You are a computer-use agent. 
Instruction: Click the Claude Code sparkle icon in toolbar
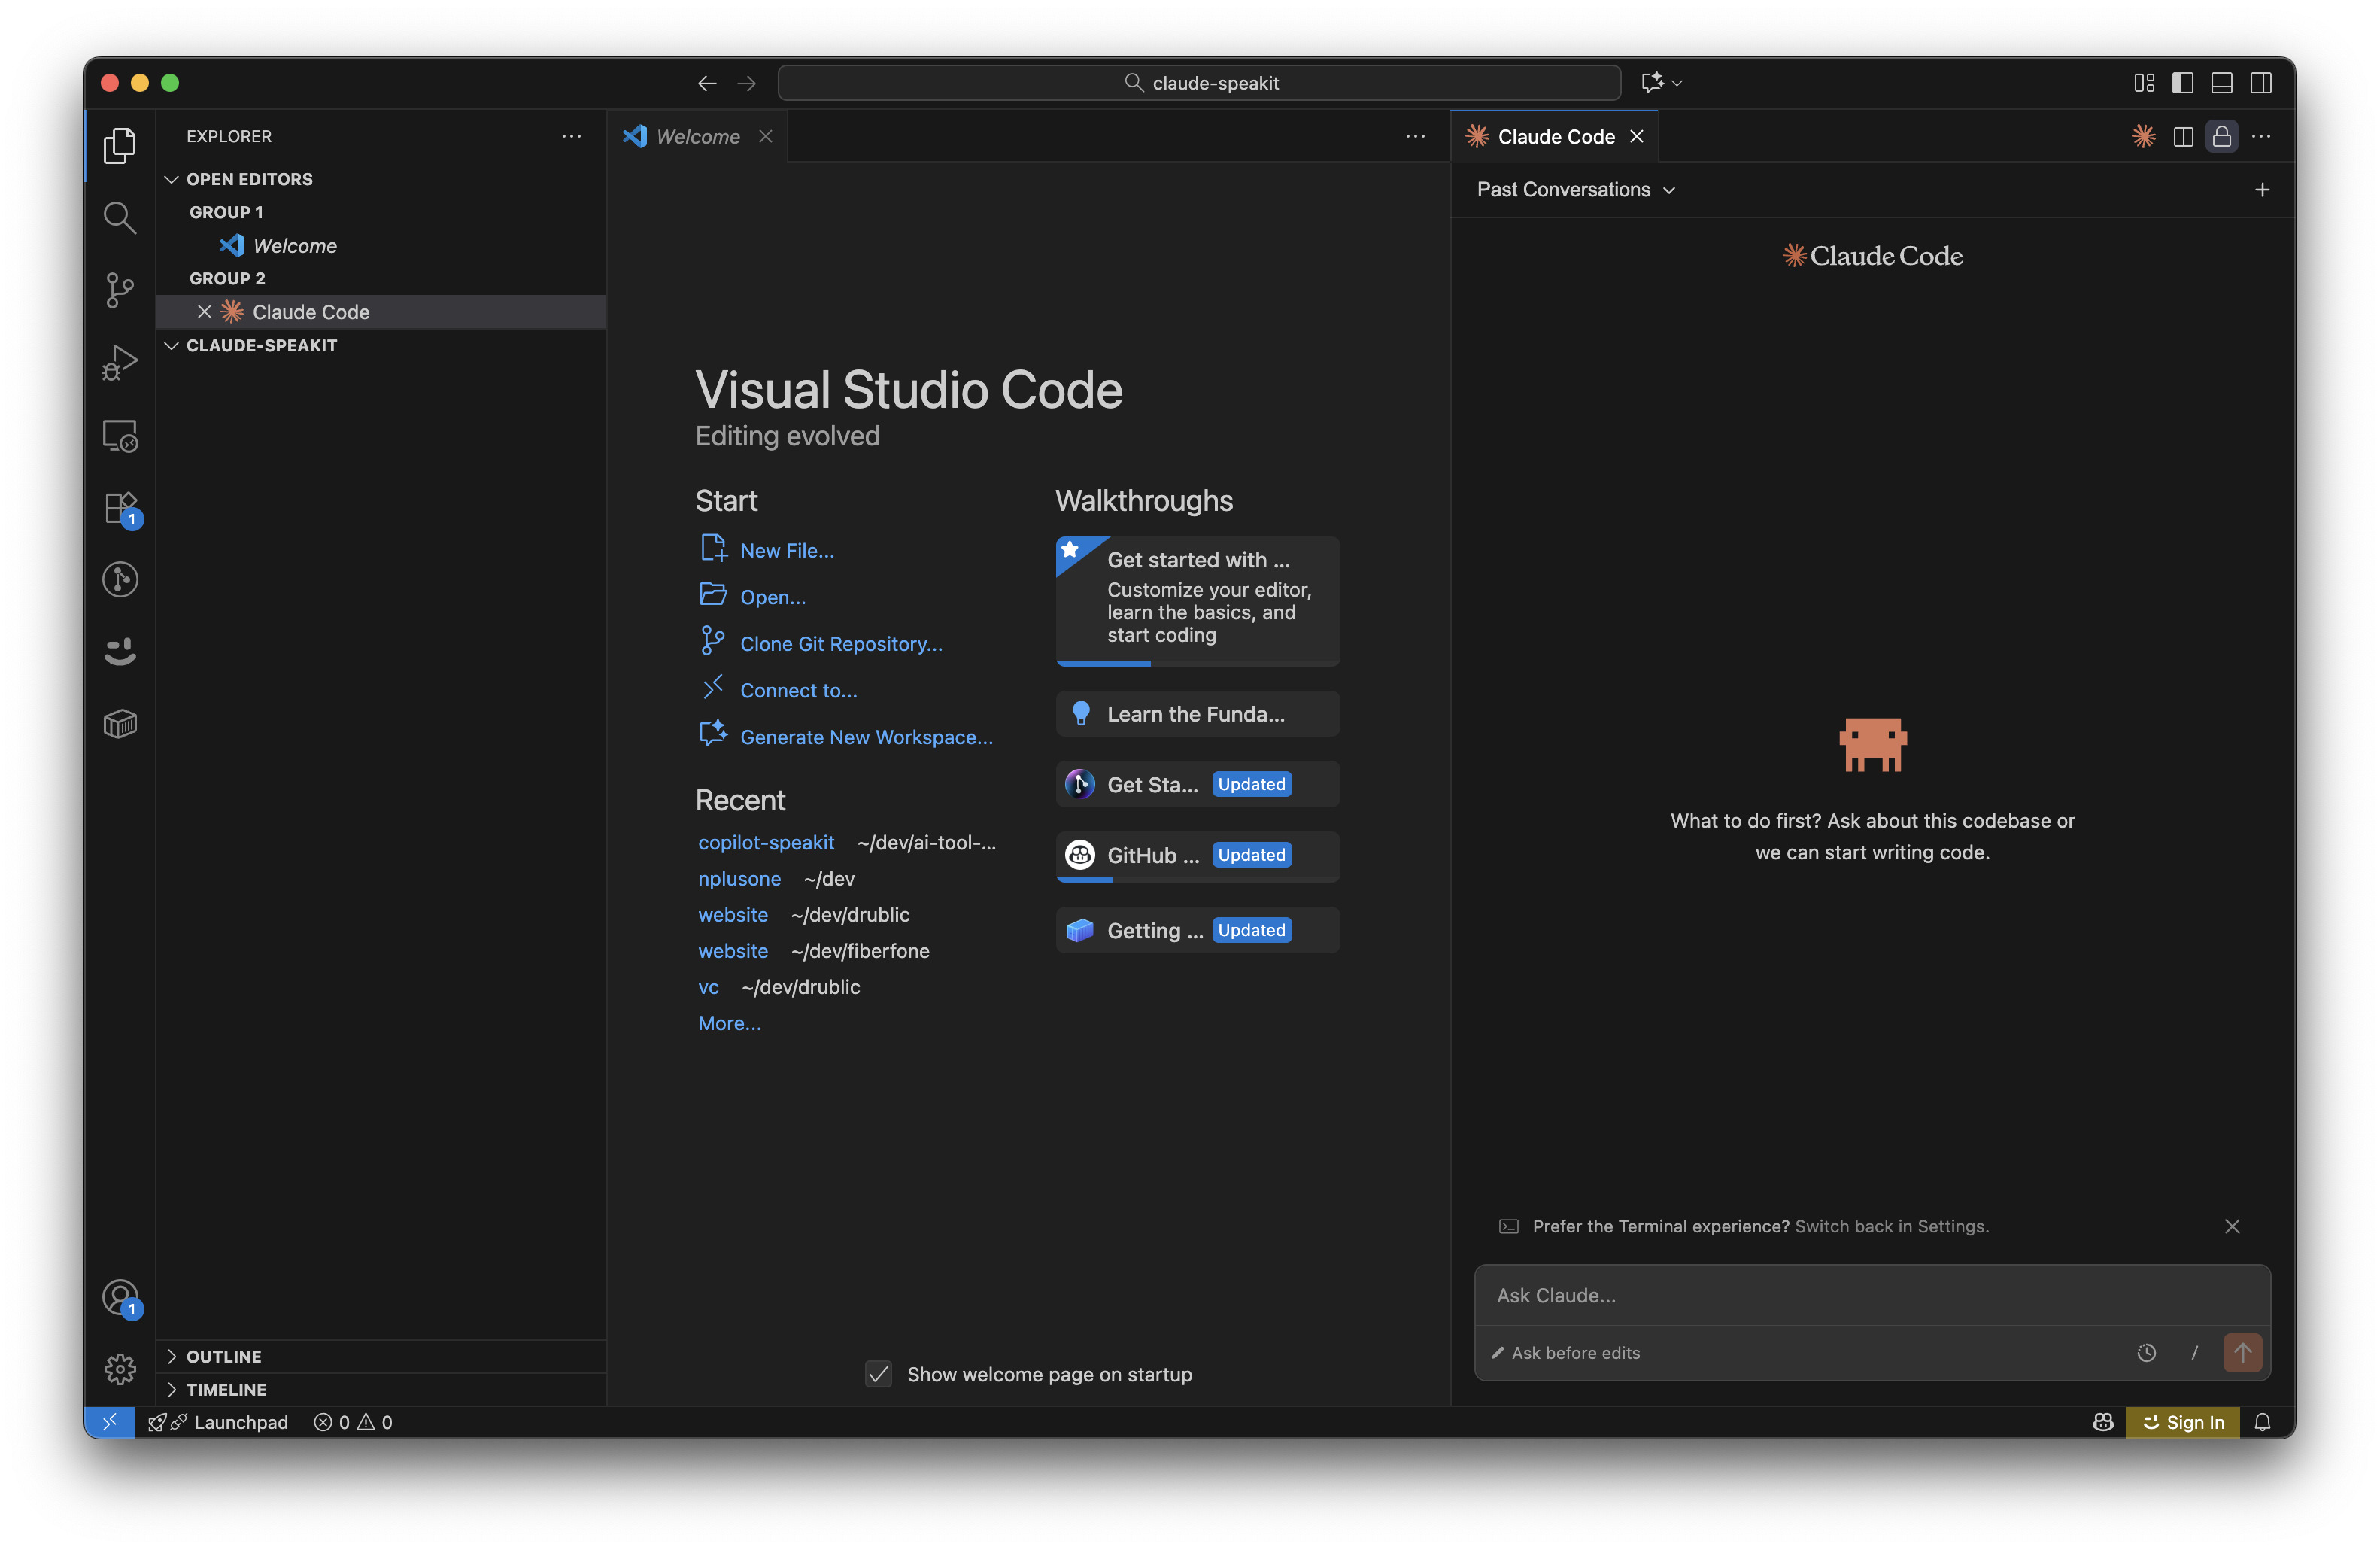[x=2143, y=136]
